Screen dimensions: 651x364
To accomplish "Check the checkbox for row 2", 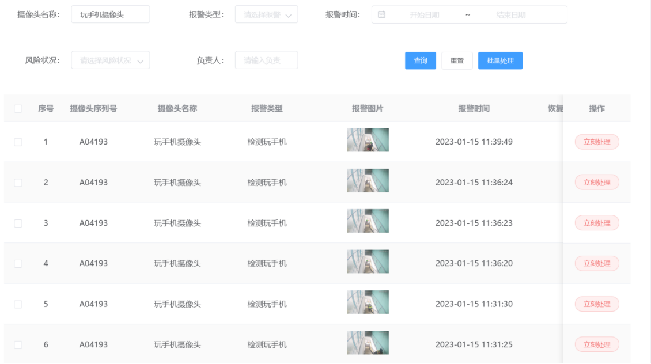I will coord(18,183).
